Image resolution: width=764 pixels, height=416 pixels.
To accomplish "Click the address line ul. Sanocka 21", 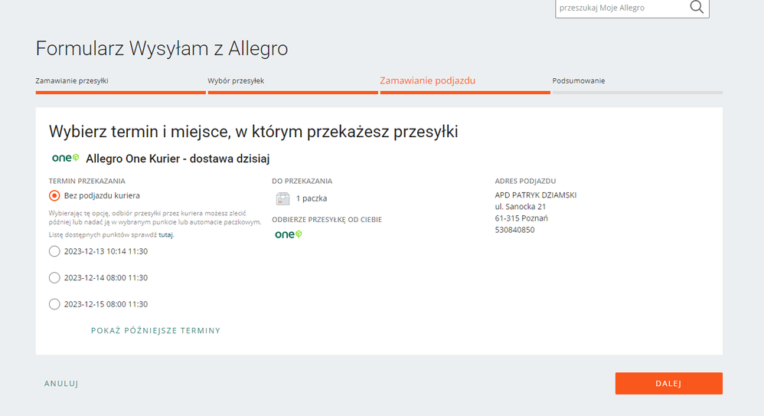I will point(521,206).
